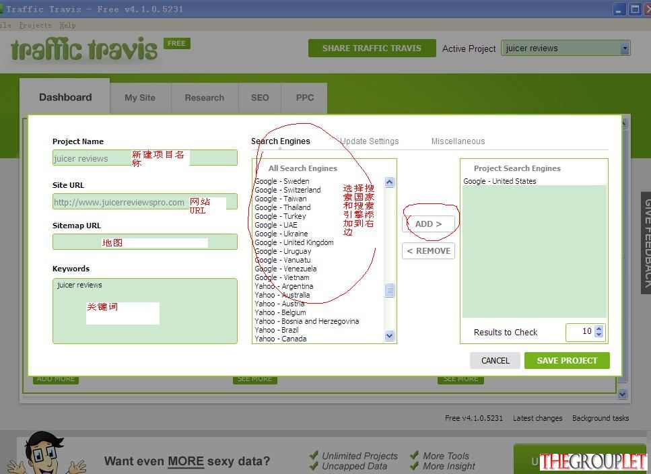The image size is (651, 474).
Task: Switch to the Update Settings tab
Action: coord(370,141)
